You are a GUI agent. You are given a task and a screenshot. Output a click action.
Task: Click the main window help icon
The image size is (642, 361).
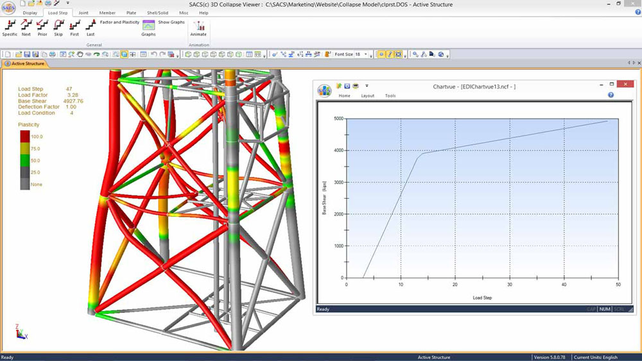638,12
